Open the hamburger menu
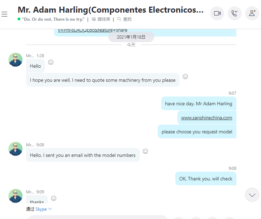Viewport: 261px width, 219px height. (5, 14)
